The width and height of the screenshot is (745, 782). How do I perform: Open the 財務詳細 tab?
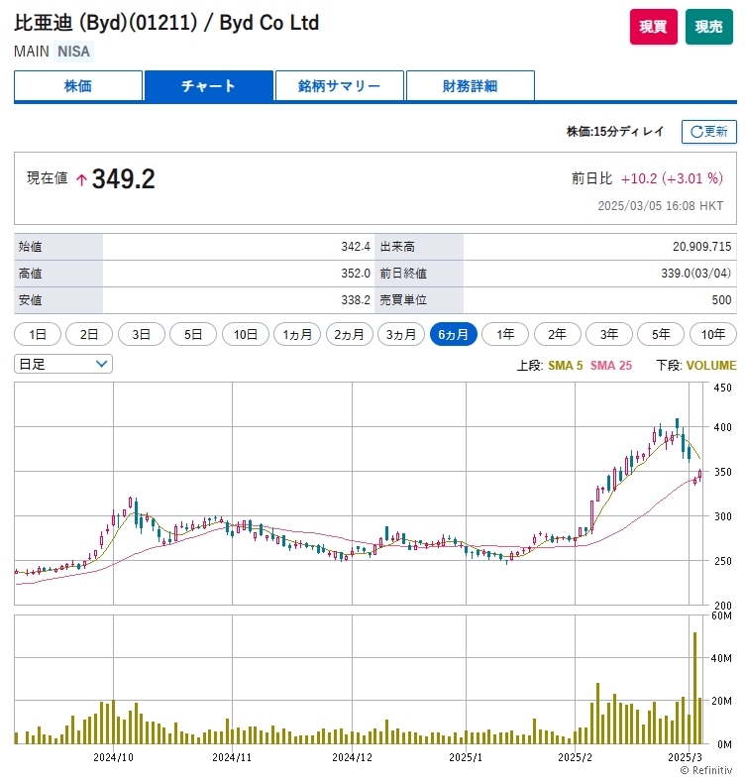(471, 86)
